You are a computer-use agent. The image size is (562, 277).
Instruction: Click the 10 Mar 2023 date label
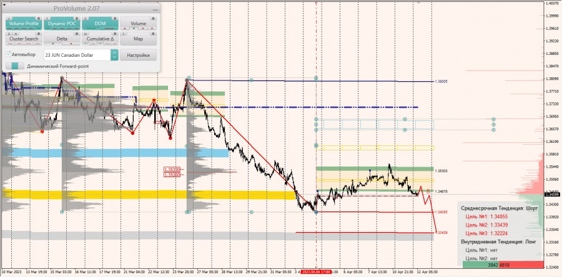11,272
